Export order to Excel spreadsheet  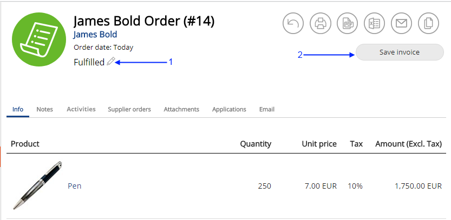tap(374, 23)
